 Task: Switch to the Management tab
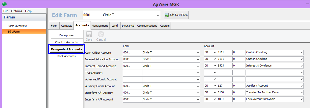coord(100,26)
